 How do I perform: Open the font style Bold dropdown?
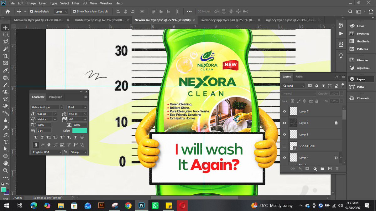77,107
